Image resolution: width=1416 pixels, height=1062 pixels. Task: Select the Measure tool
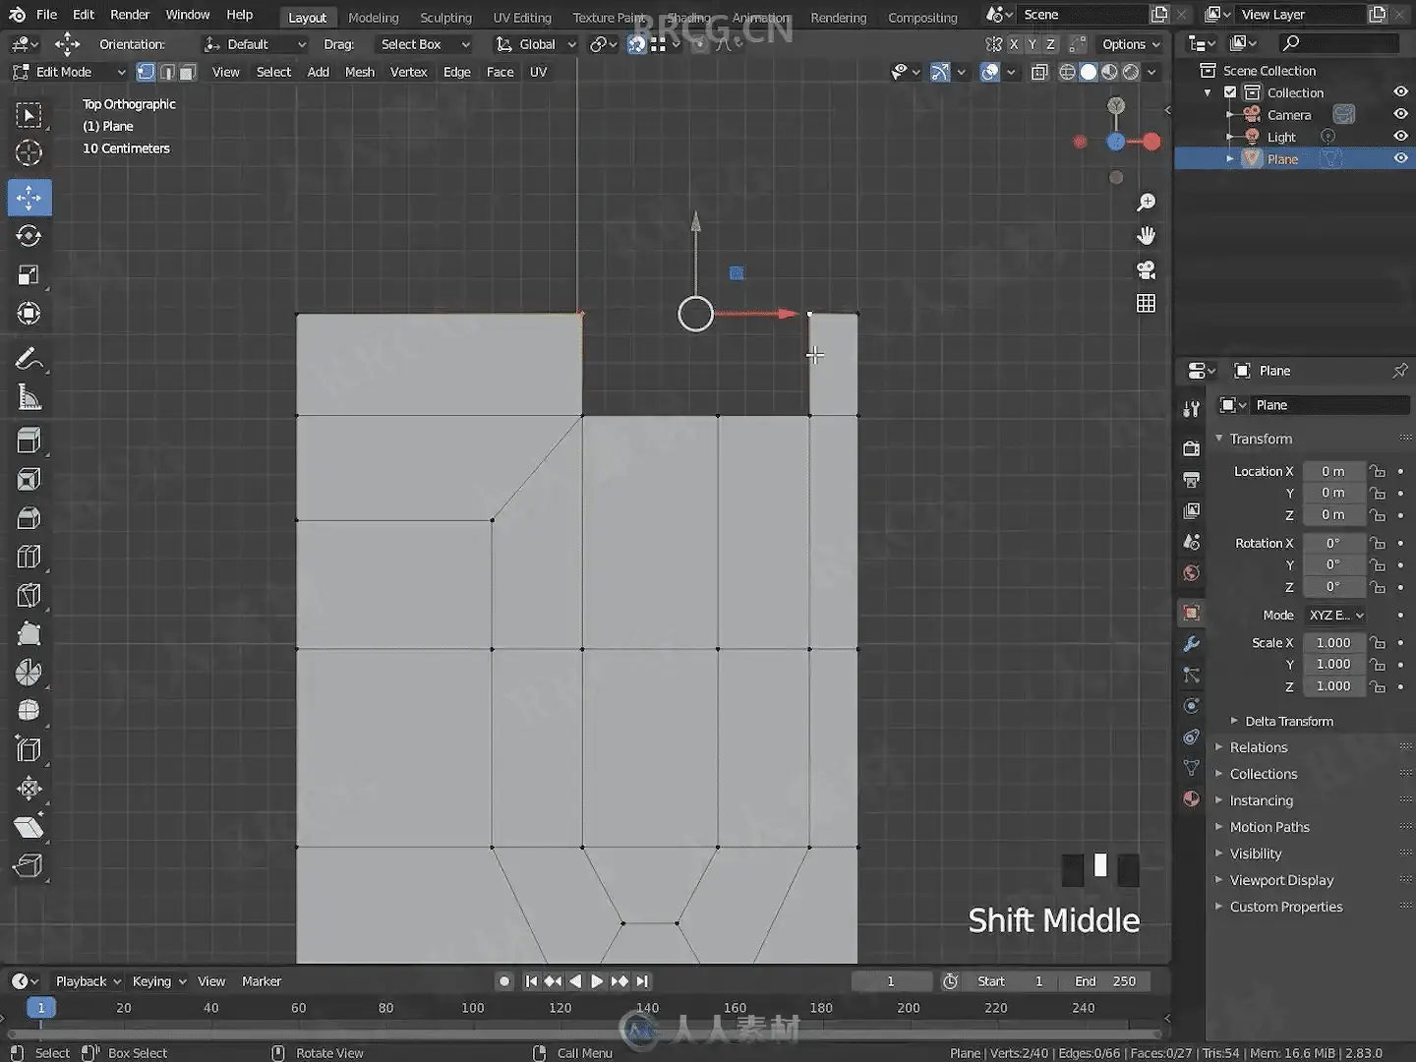[x=29, y=398]
